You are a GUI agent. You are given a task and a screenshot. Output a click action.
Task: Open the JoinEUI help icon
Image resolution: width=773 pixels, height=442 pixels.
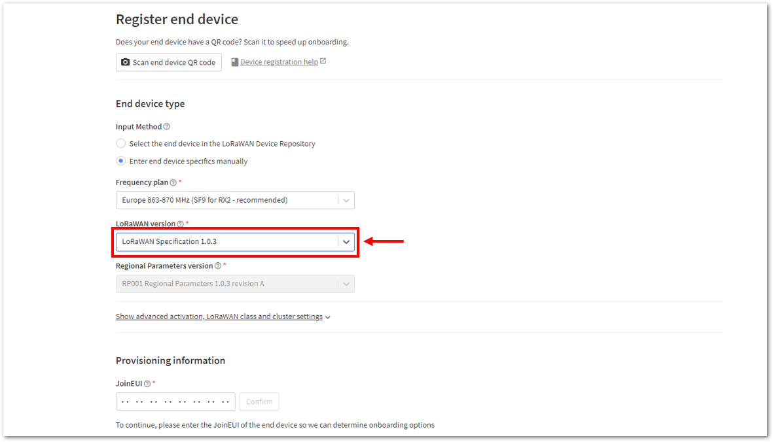tap(147, 383)
